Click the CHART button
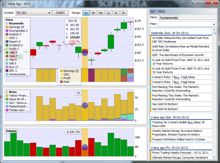The width and height of the screenshot is (220, 163). 60,12
